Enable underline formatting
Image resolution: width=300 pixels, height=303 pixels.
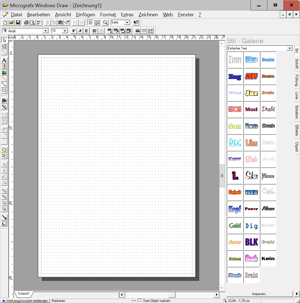86,31
